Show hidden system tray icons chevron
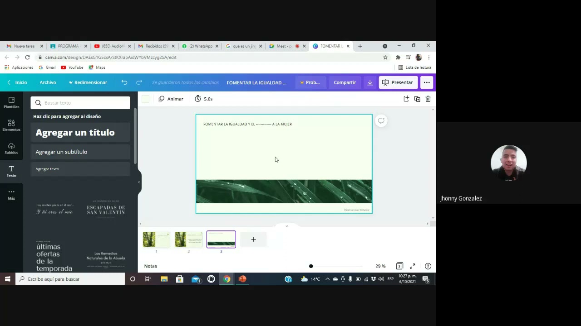This screenshot has width=581, height=326. [327, 279]
